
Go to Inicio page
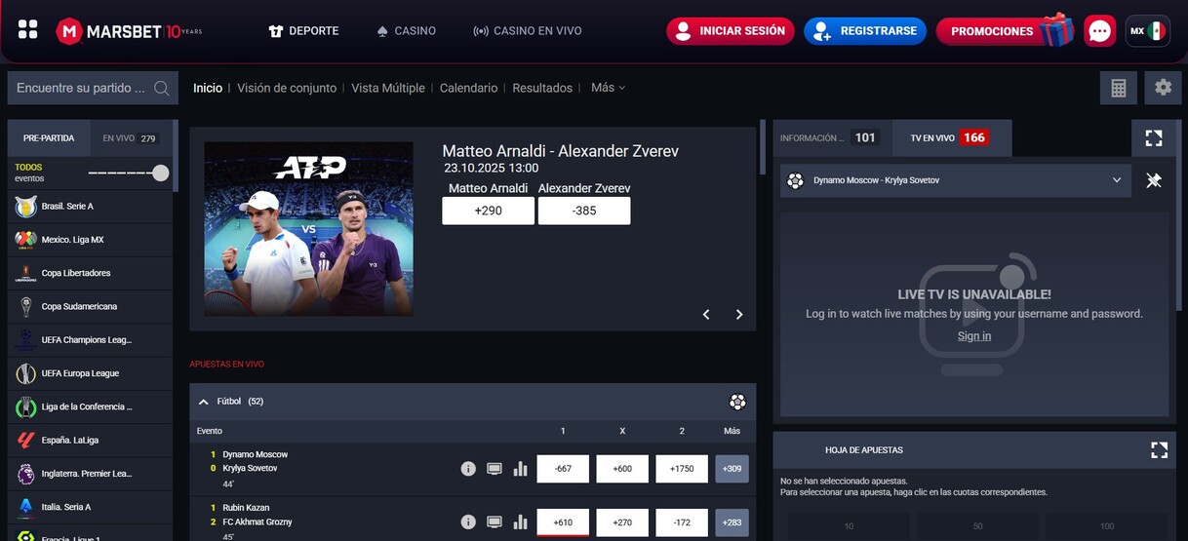pyautogui.click(x=208, y=88)
